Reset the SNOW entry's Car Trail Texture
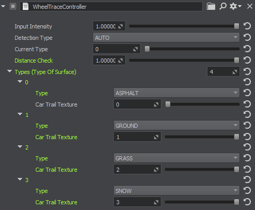The height and width of the screenshot is (210, 255). pos(247,202)
